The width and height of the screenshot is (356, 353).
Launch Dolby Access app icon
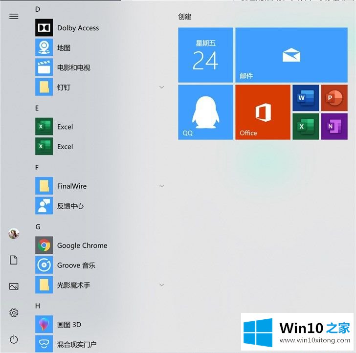(44, 28)
